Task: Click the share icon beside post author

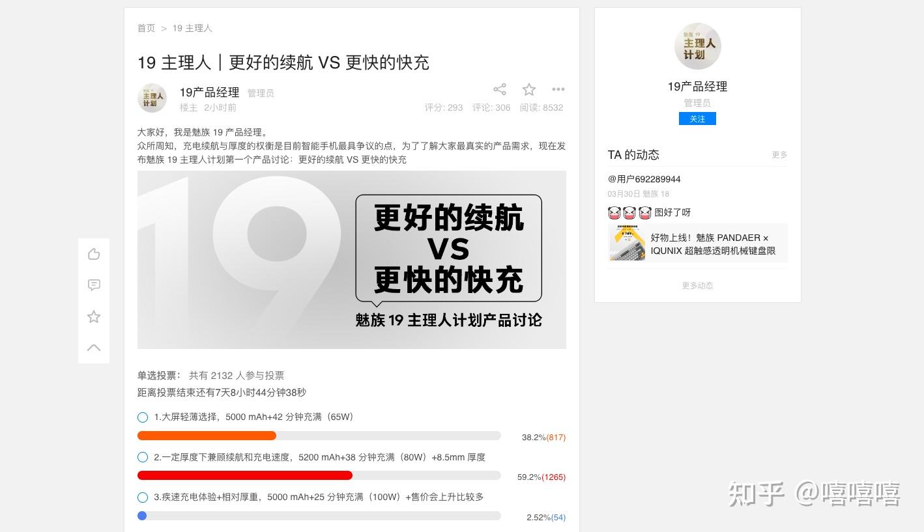Action: (500, 89)
